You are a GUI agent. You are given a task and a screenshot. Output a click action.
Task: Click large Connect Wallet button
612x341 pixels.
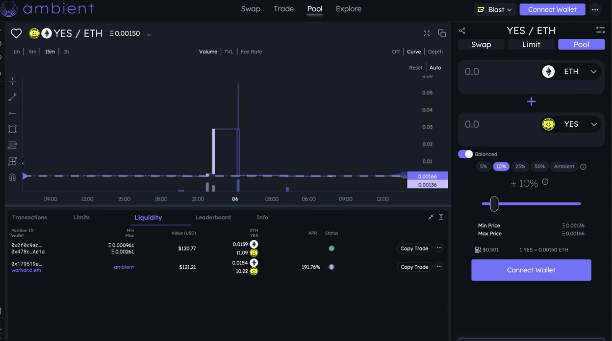click(531, 270)
